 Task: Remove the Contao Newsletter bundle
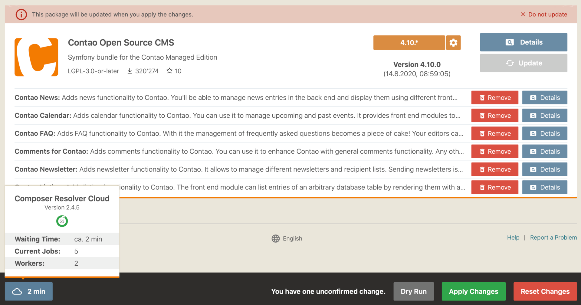click(x=495, y=169)
